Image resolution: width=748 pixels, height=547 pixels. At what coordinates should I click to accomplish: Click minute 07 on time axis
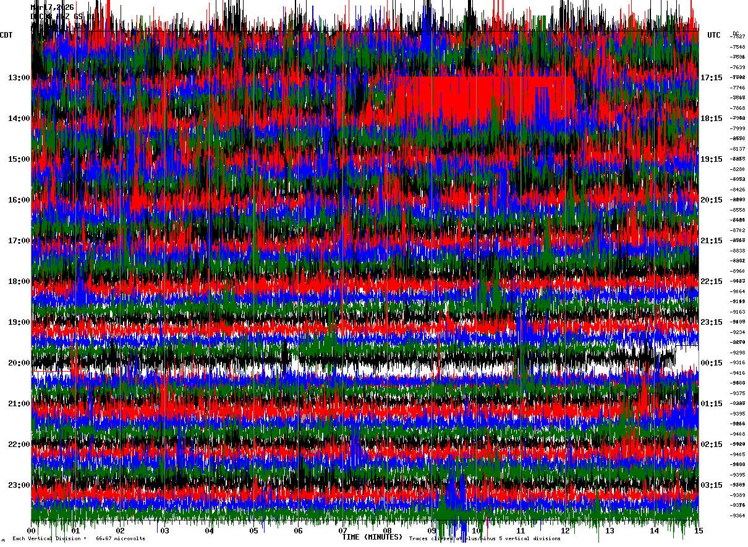pos(342,530)
